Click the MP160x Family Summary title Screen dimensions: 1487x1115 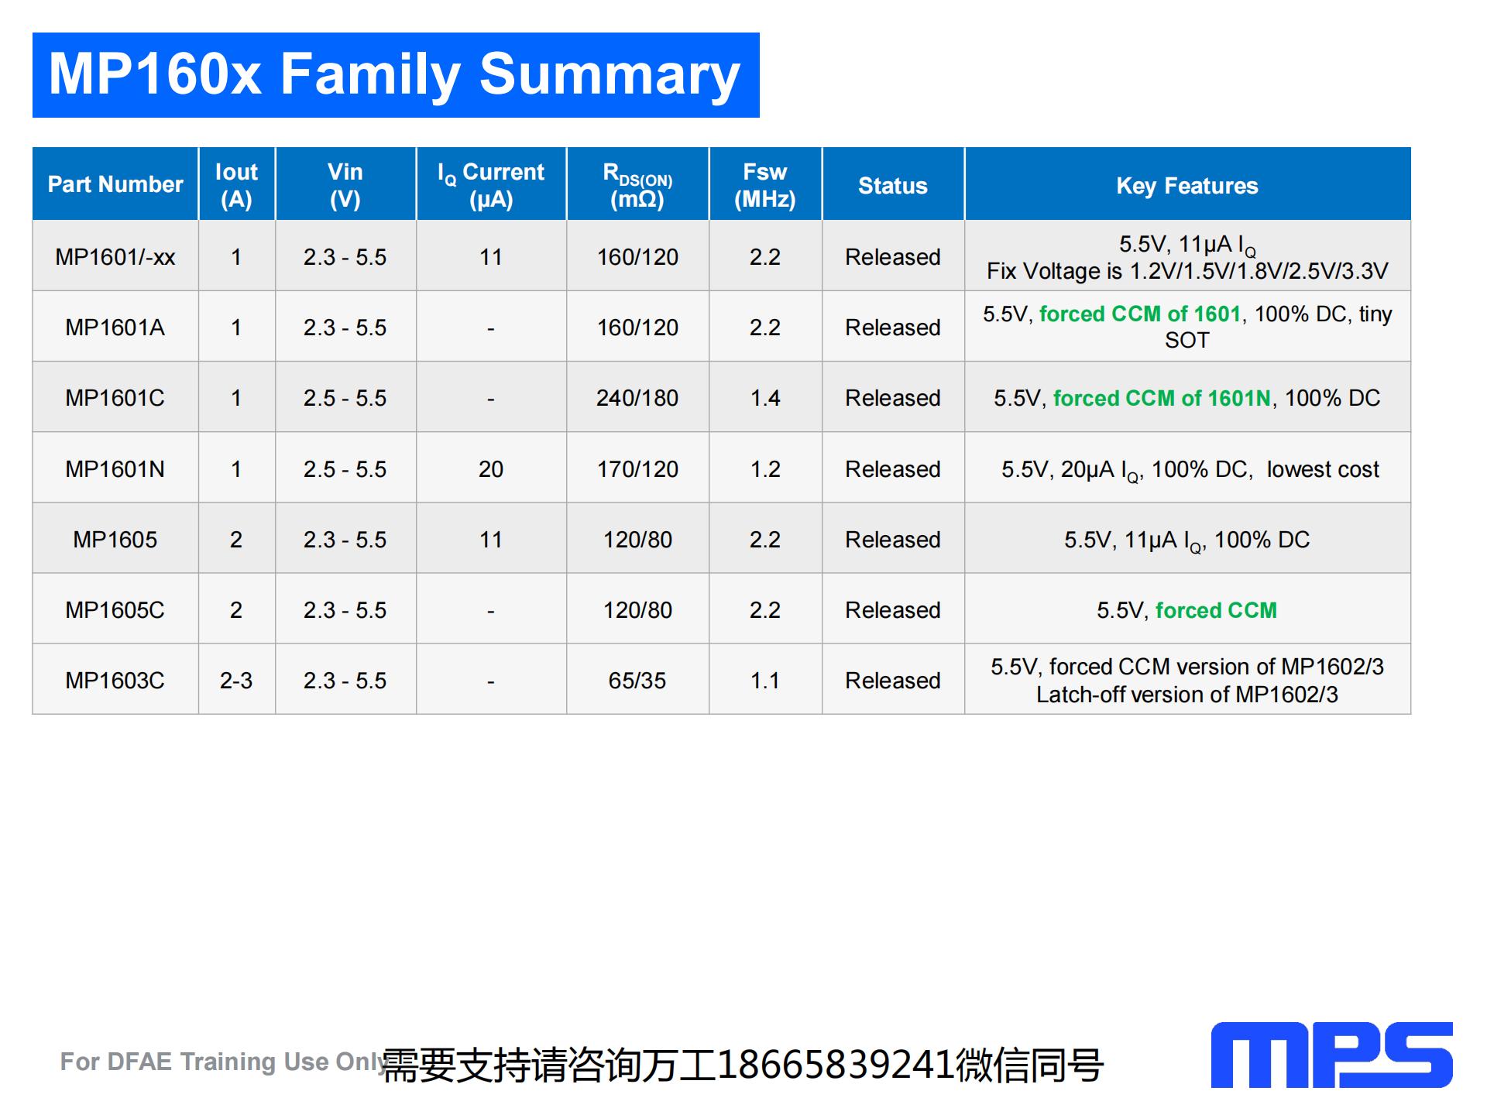[x=395, y=75]
